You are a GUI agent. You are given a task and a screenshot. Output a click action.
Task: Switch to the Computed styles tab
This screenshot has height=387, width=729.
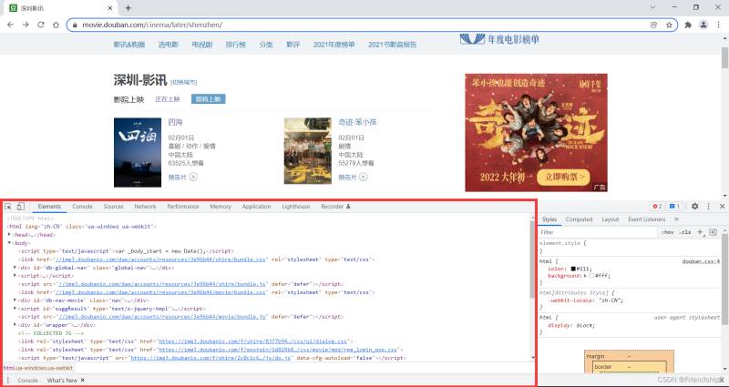(579, 219)
